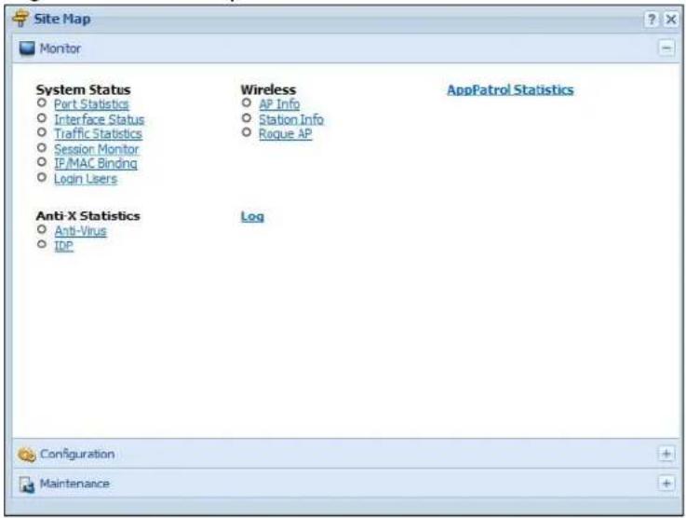Click the Configuration gears icon
686x518 pixels.
(26, 455)
